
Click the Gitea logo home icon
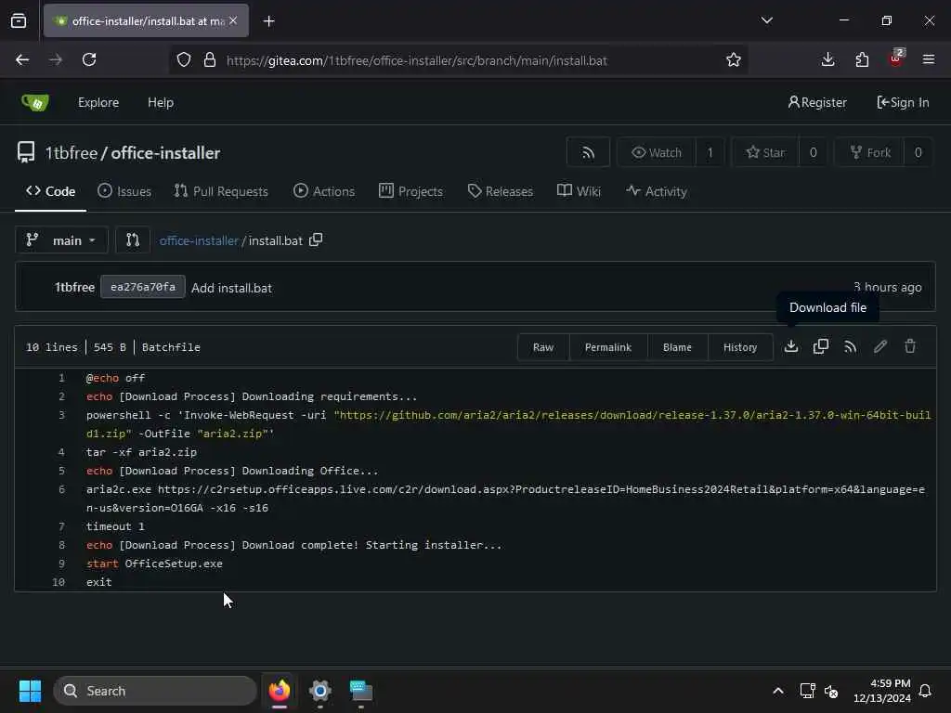[x=34, y=102]
